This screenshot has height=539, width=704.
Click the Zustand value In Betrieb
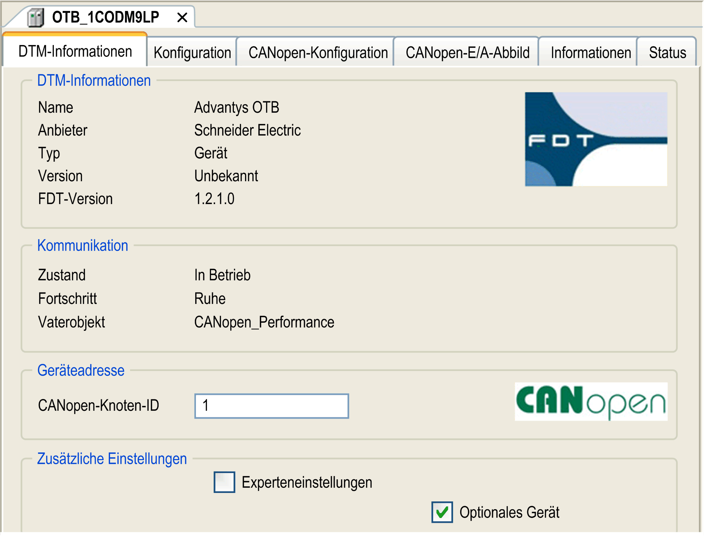coord(222,275)
